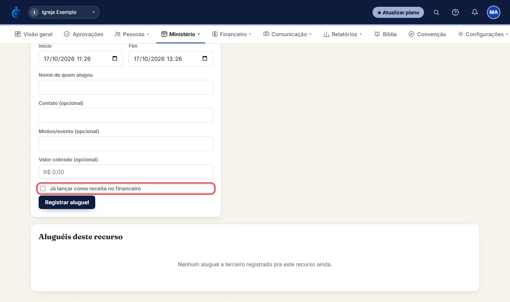
Task: Check 'Já lançar como receita no financeiro'
Action: (x=43, y=189)
